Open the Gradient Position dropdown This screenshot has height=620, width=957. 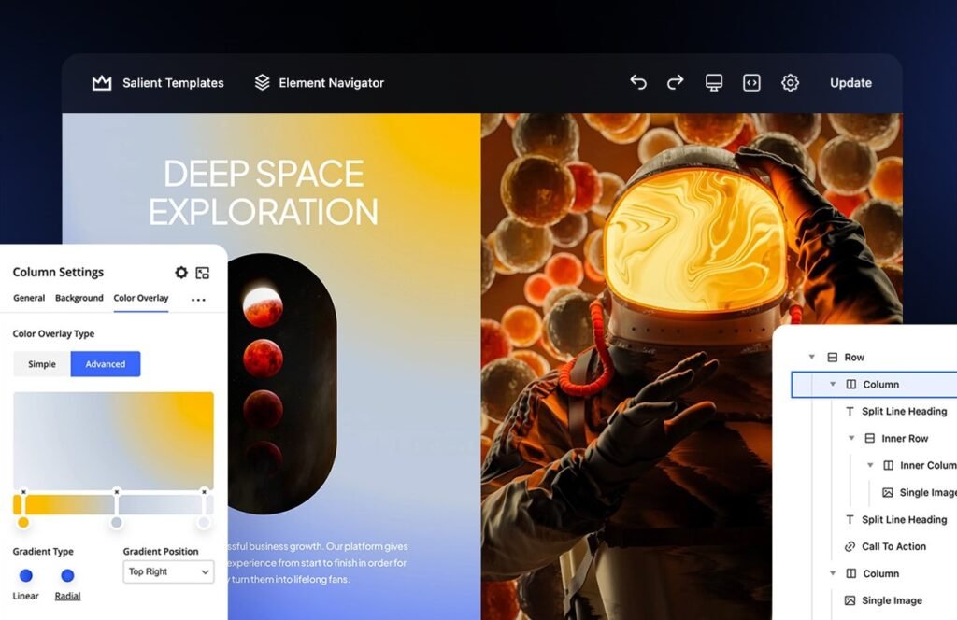tap(168, 571)
